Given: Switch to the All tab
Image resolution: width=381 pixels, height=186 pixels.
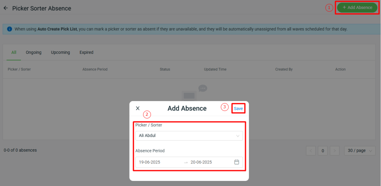Looking at the screenshot, I should (14, 52).
